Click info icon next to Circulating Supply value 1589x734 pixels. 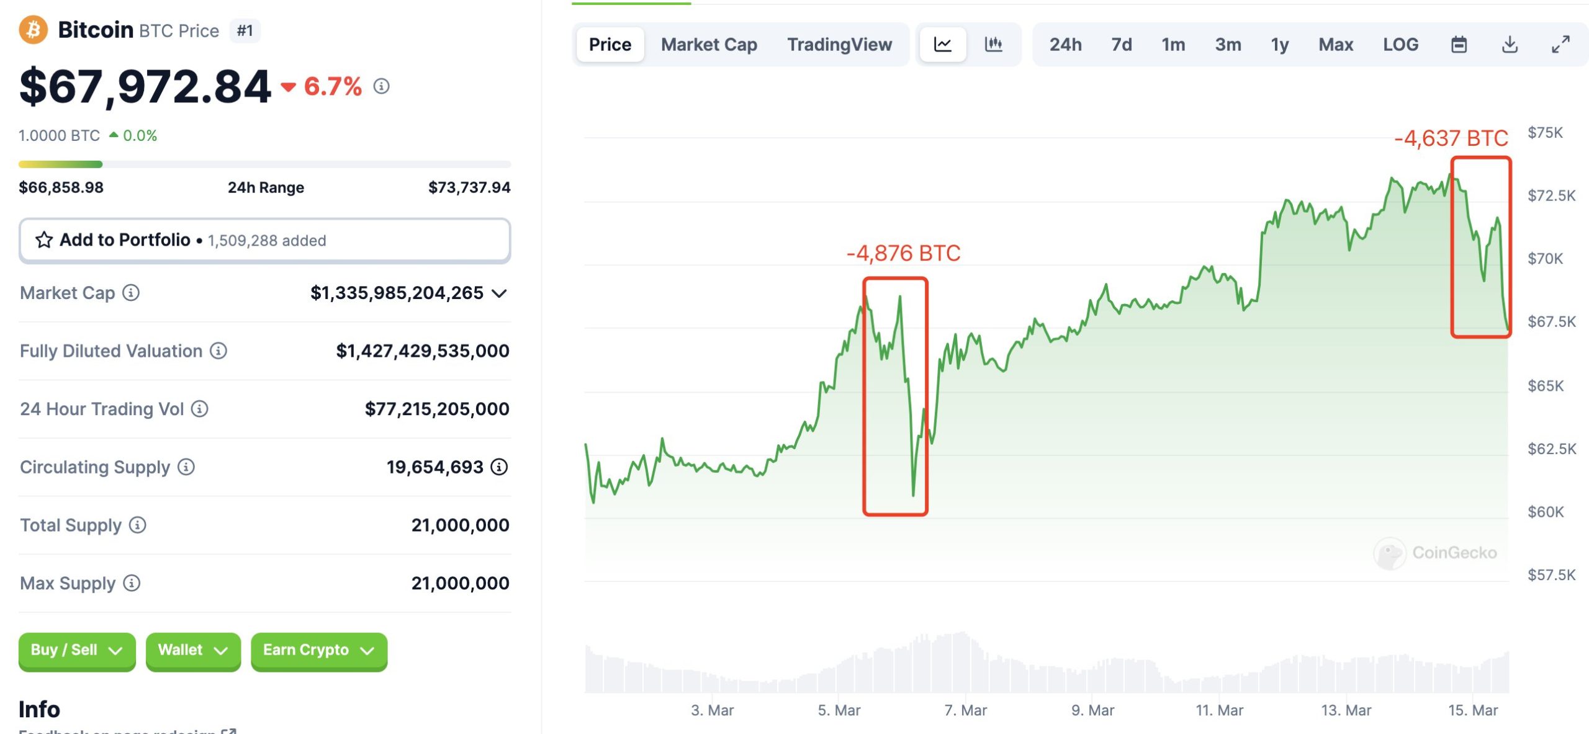[x=499, y=467]
